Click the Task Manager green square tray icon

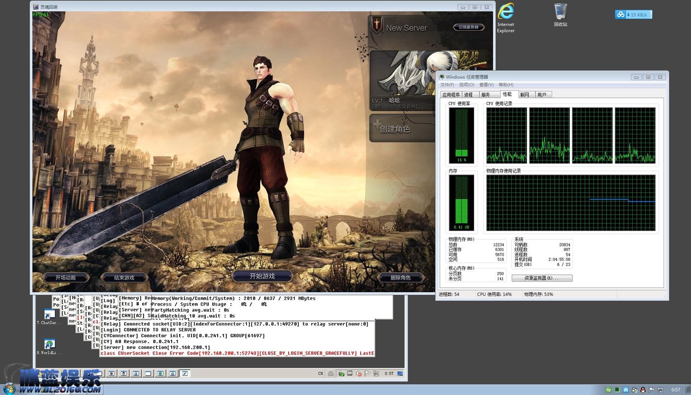(617, 390)
